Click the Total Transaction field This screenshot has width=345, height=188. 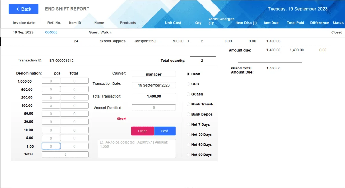click(x=154, y=97)
